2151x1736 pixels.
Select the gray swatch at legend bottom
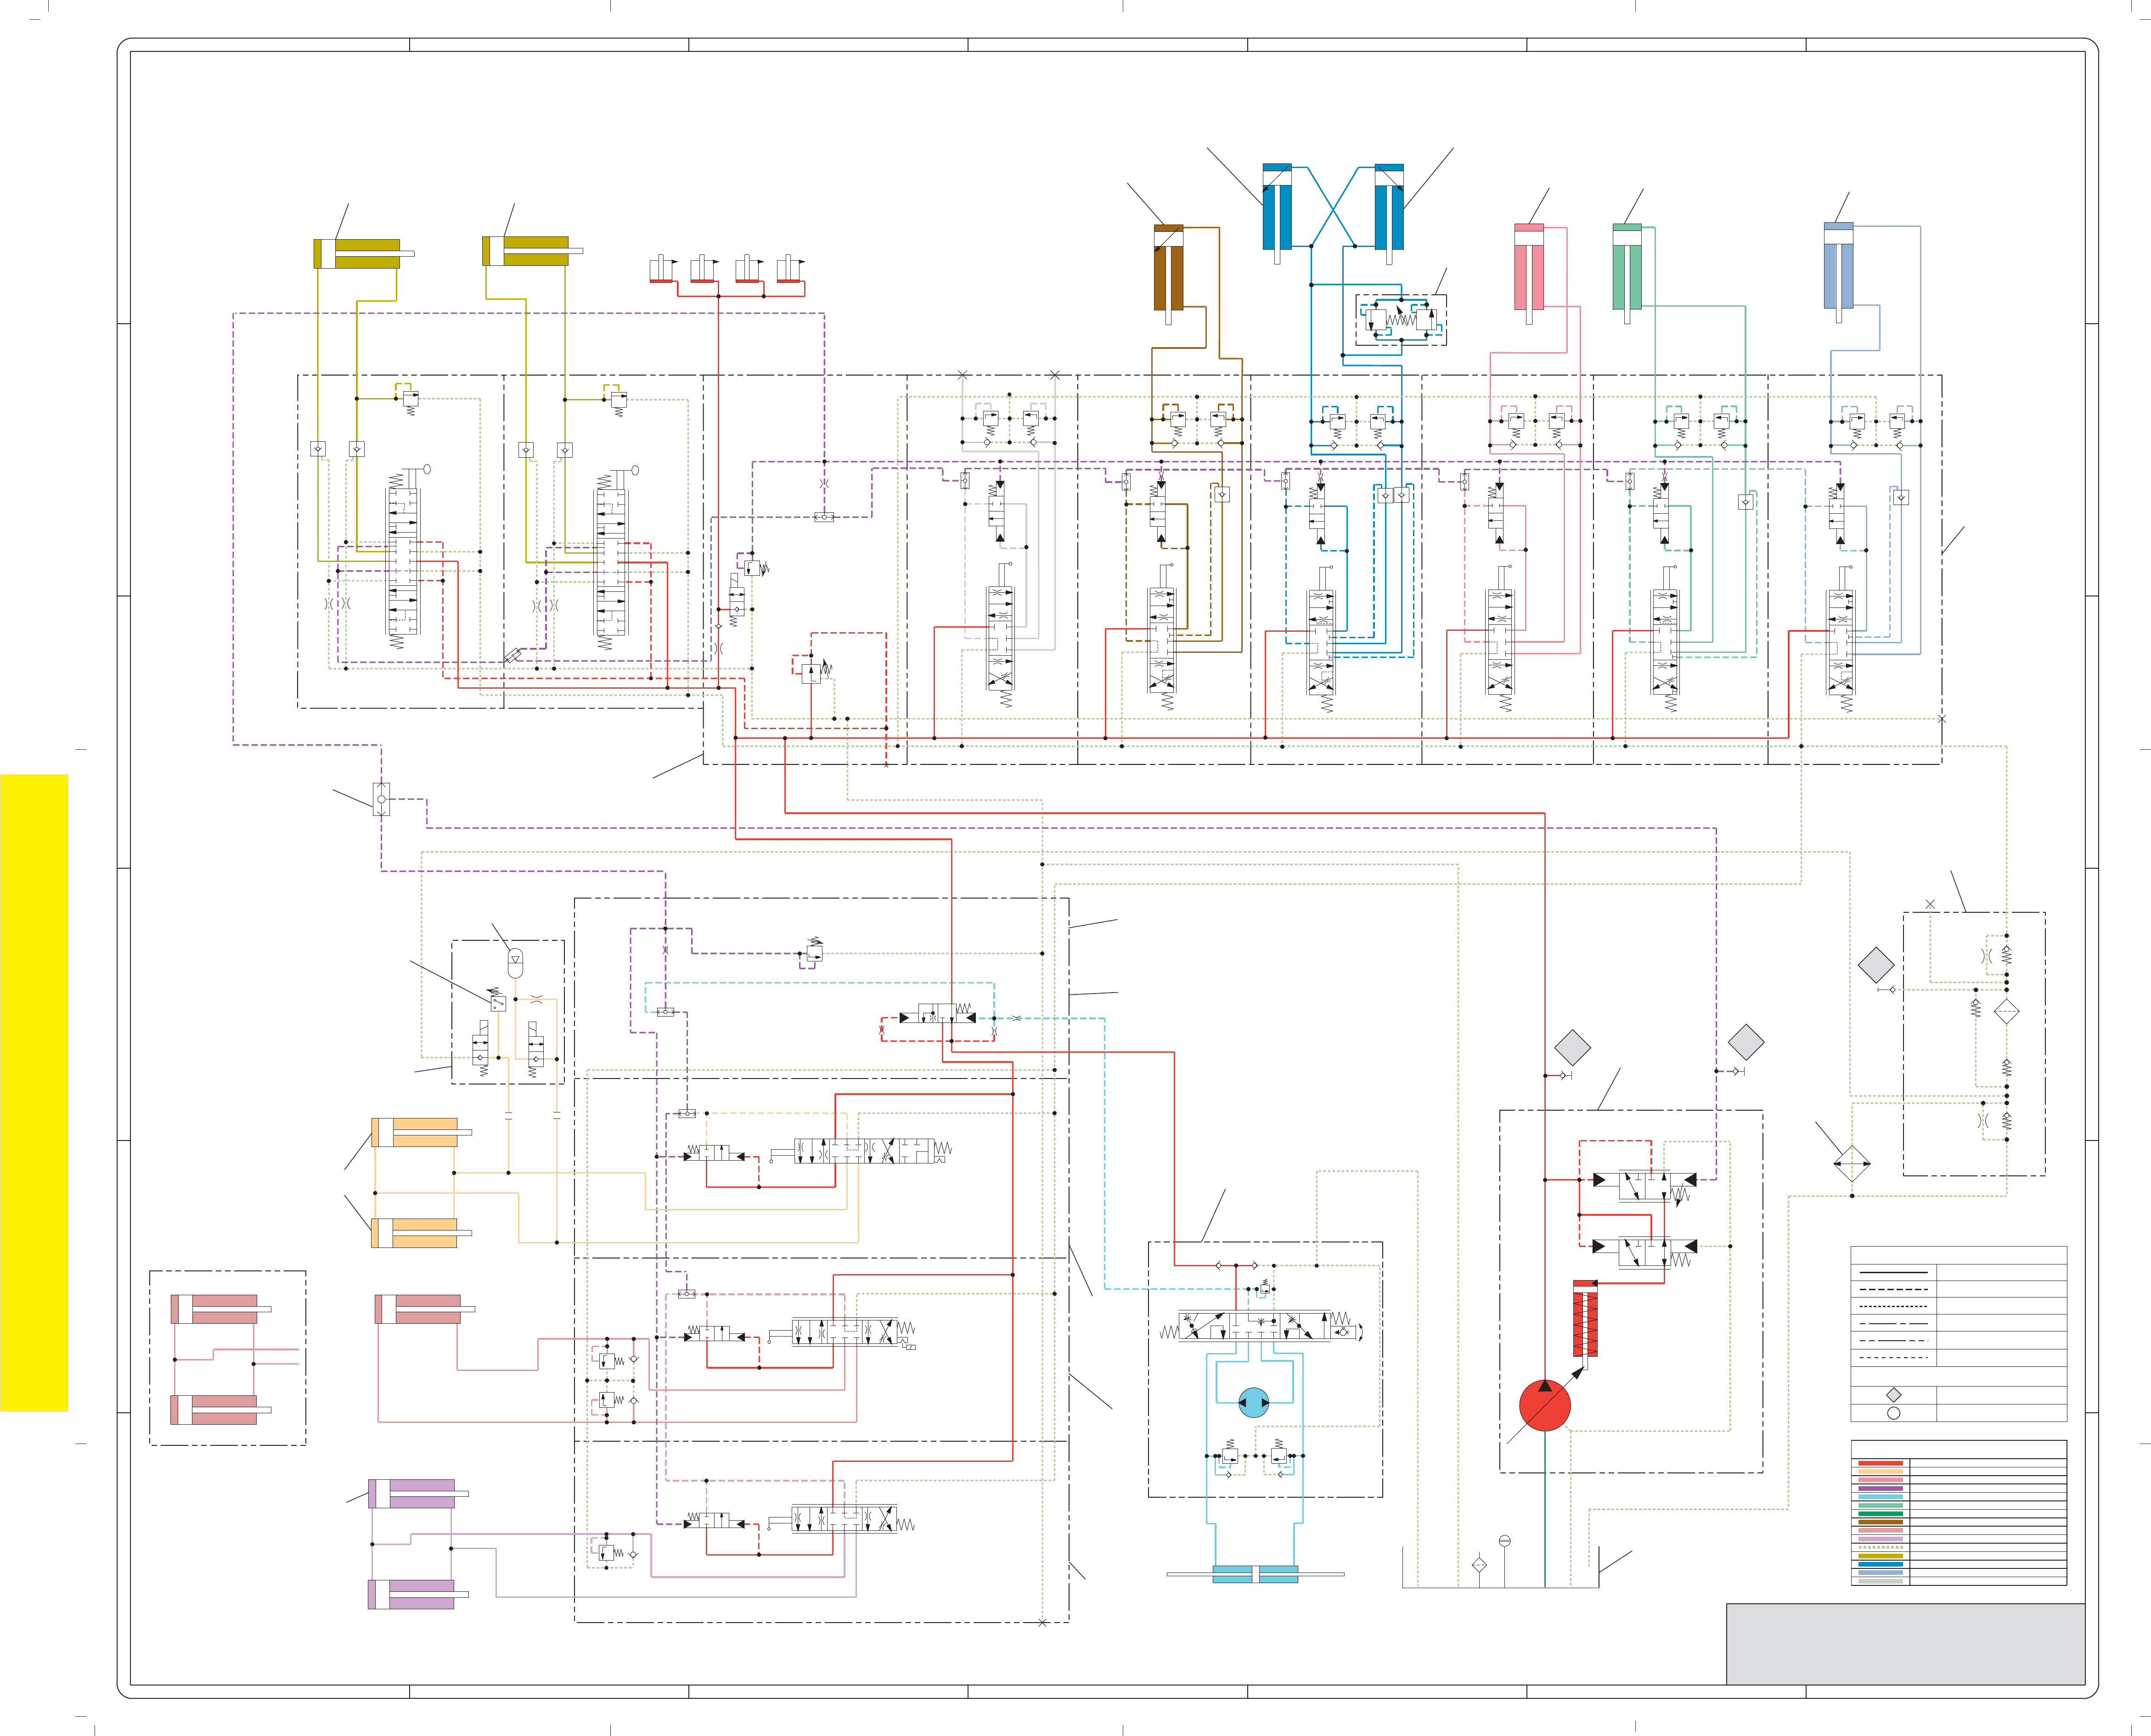click(x=1880, y=1581)
